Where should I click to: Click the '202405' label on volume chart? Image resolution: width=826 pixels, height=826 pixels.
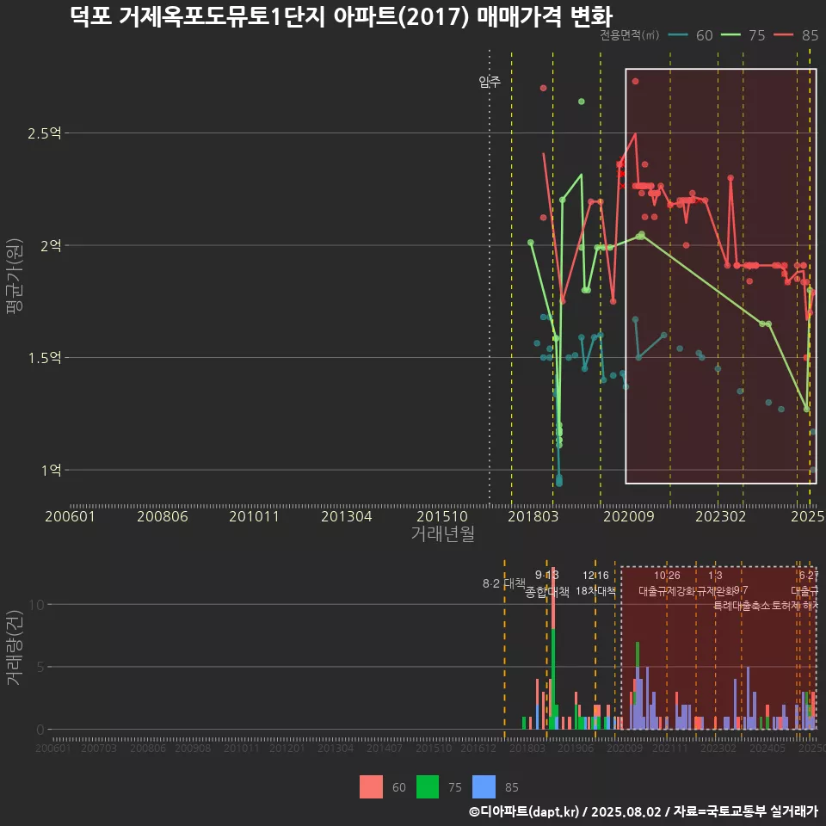pyautogui.click(x=767, y=748)
